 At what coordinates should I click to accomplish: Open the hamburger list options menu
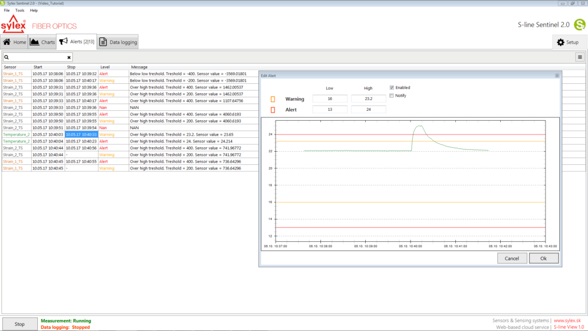(580, 57)
